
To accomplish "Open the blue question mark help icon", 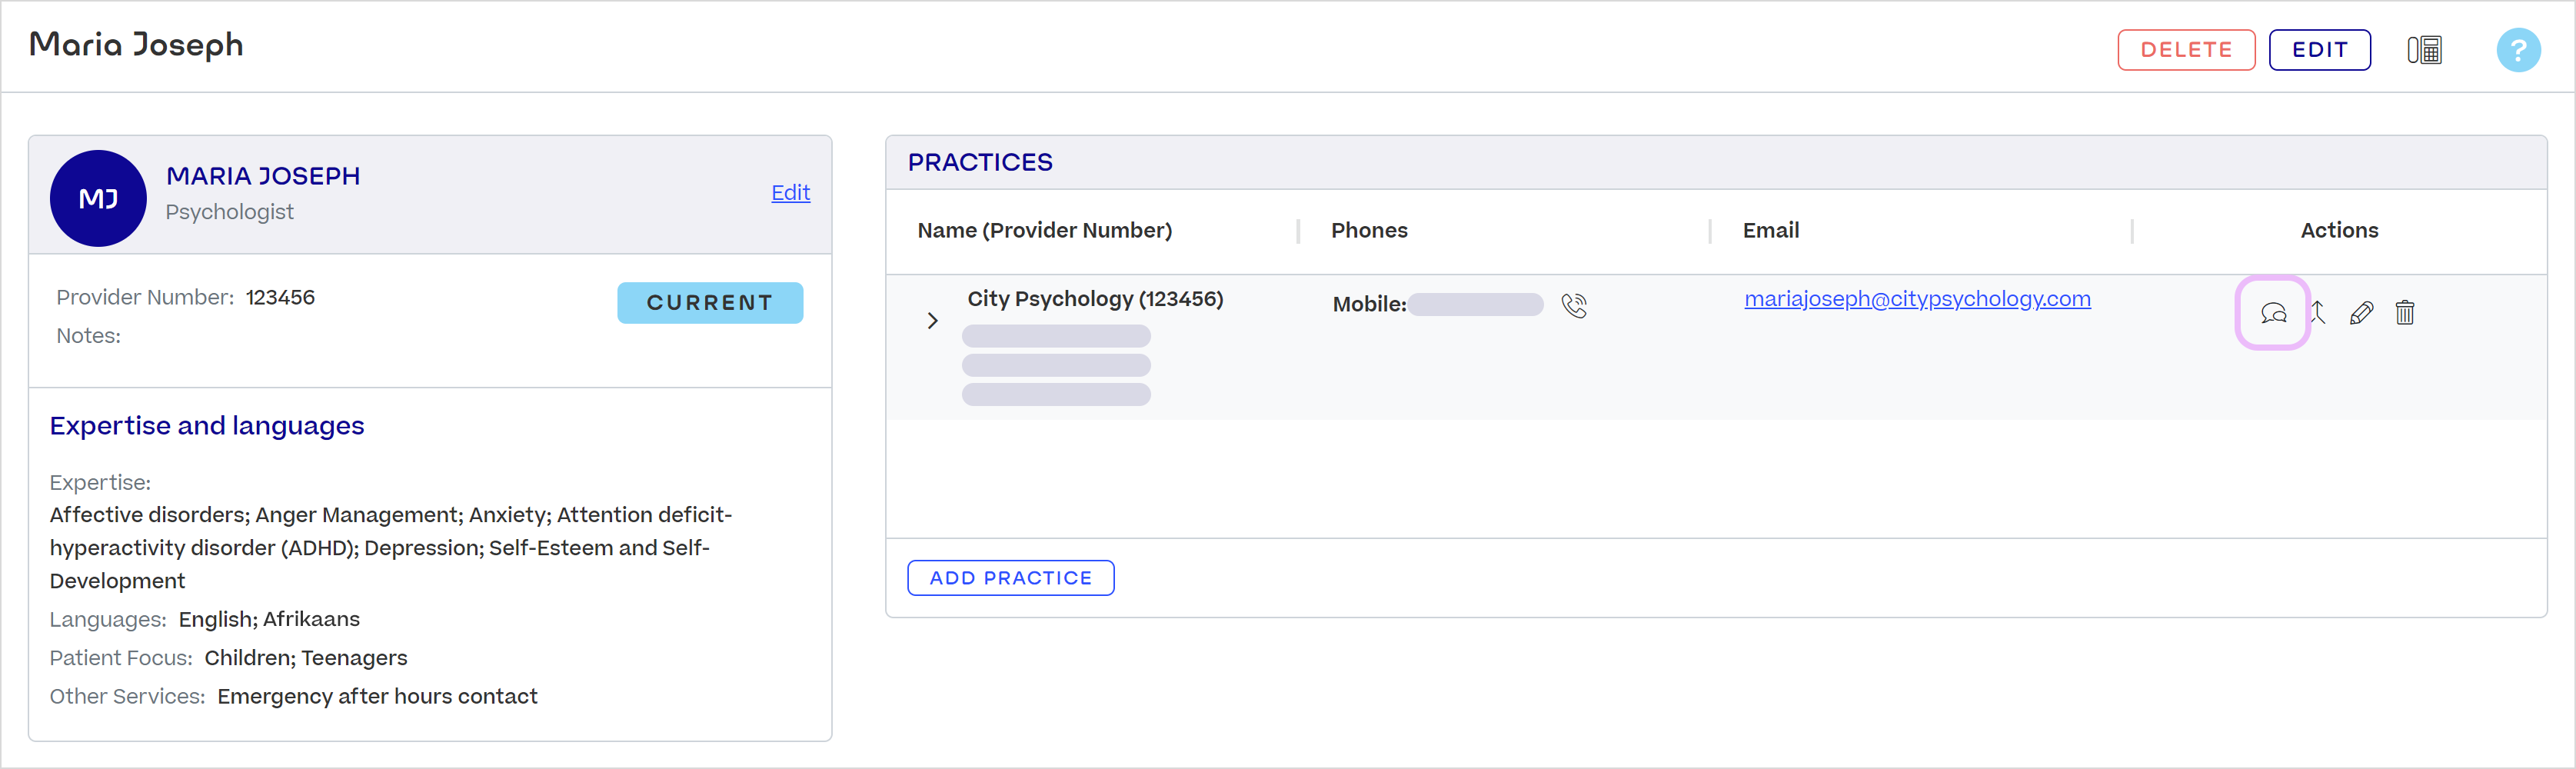I will [2518, 50].
